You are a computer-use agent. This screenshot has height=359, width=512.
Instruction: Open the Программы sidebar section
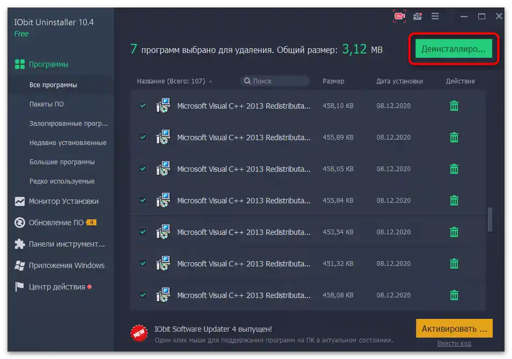[x=48, y=65]
